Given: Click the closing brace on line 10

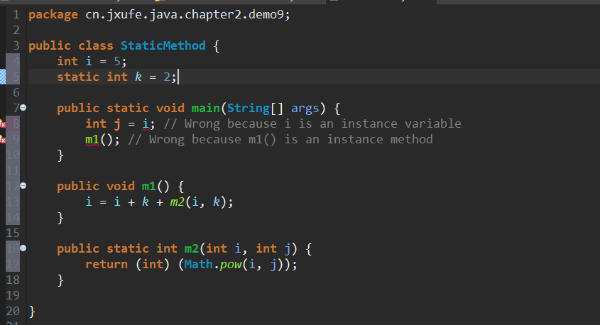Looking at the screenshot, I should point(60,155).
